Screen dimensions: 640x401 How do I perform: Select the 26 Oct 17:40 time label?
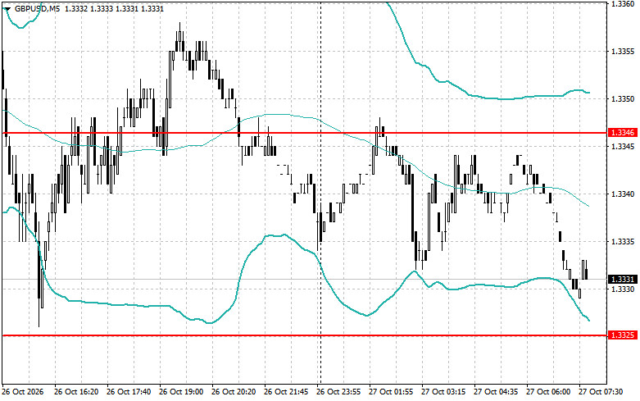[129, 392]
